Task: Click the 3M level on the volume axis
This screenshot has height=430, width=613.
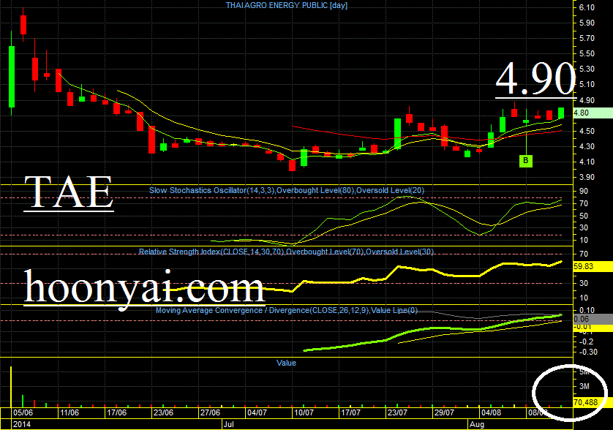Action: (584, 386)
